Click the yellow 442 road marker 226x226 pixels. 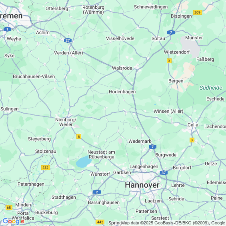[x=100, y=222]
